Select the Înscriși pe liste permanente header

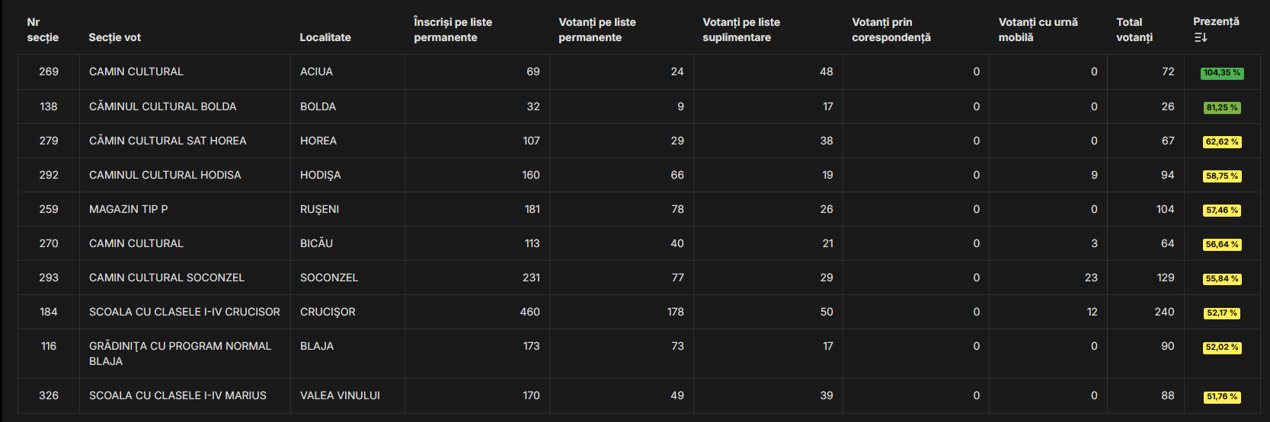(x=453, y=30)
